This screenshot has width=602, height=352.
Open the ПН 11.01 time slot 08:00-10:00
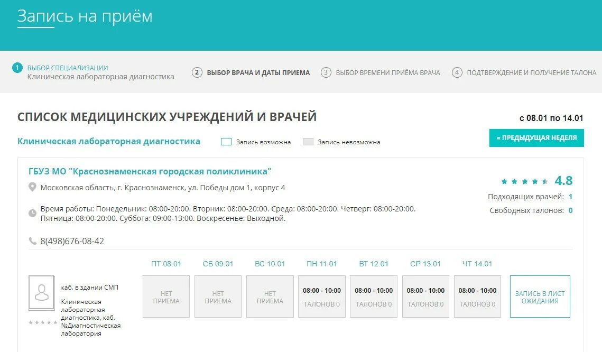(321, 296)
